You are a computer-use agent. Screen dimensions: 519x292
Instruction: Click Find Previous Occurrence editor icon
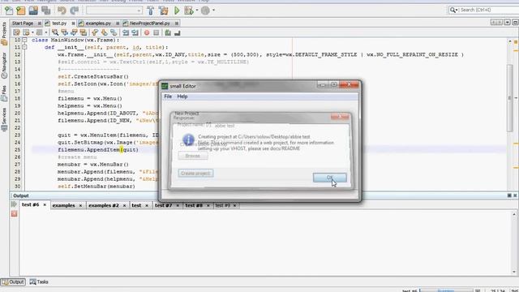tap(65, 32)
